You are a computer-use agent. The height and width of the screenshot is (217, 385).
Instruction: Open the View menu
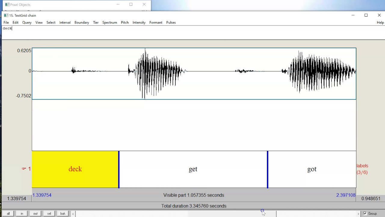coord(39,23)
